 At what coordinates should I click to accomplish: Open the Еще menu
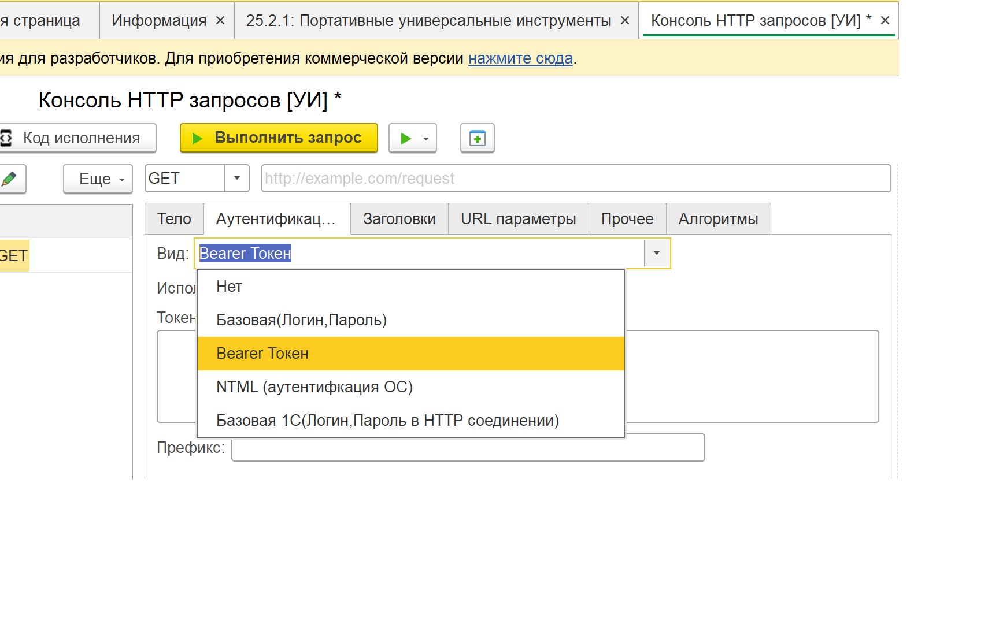pos(98,179)
